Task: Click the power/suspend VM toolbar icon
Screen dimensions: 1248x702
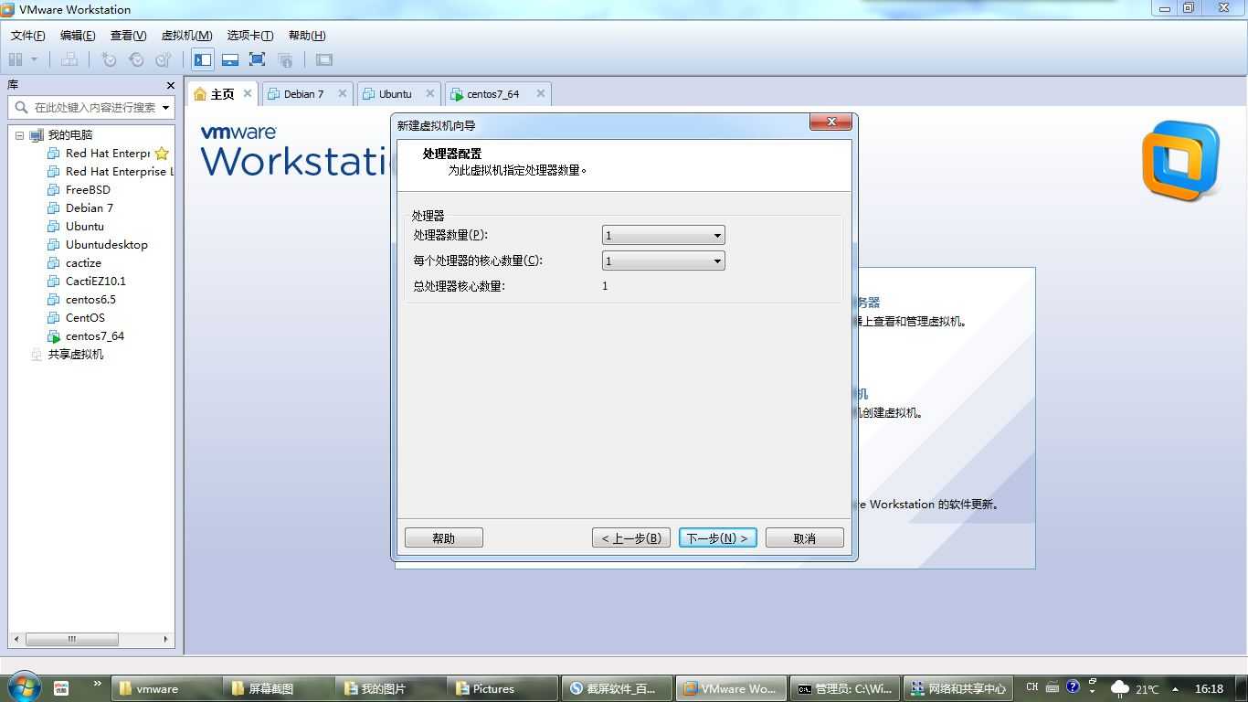Action: (x=16, y=59)
